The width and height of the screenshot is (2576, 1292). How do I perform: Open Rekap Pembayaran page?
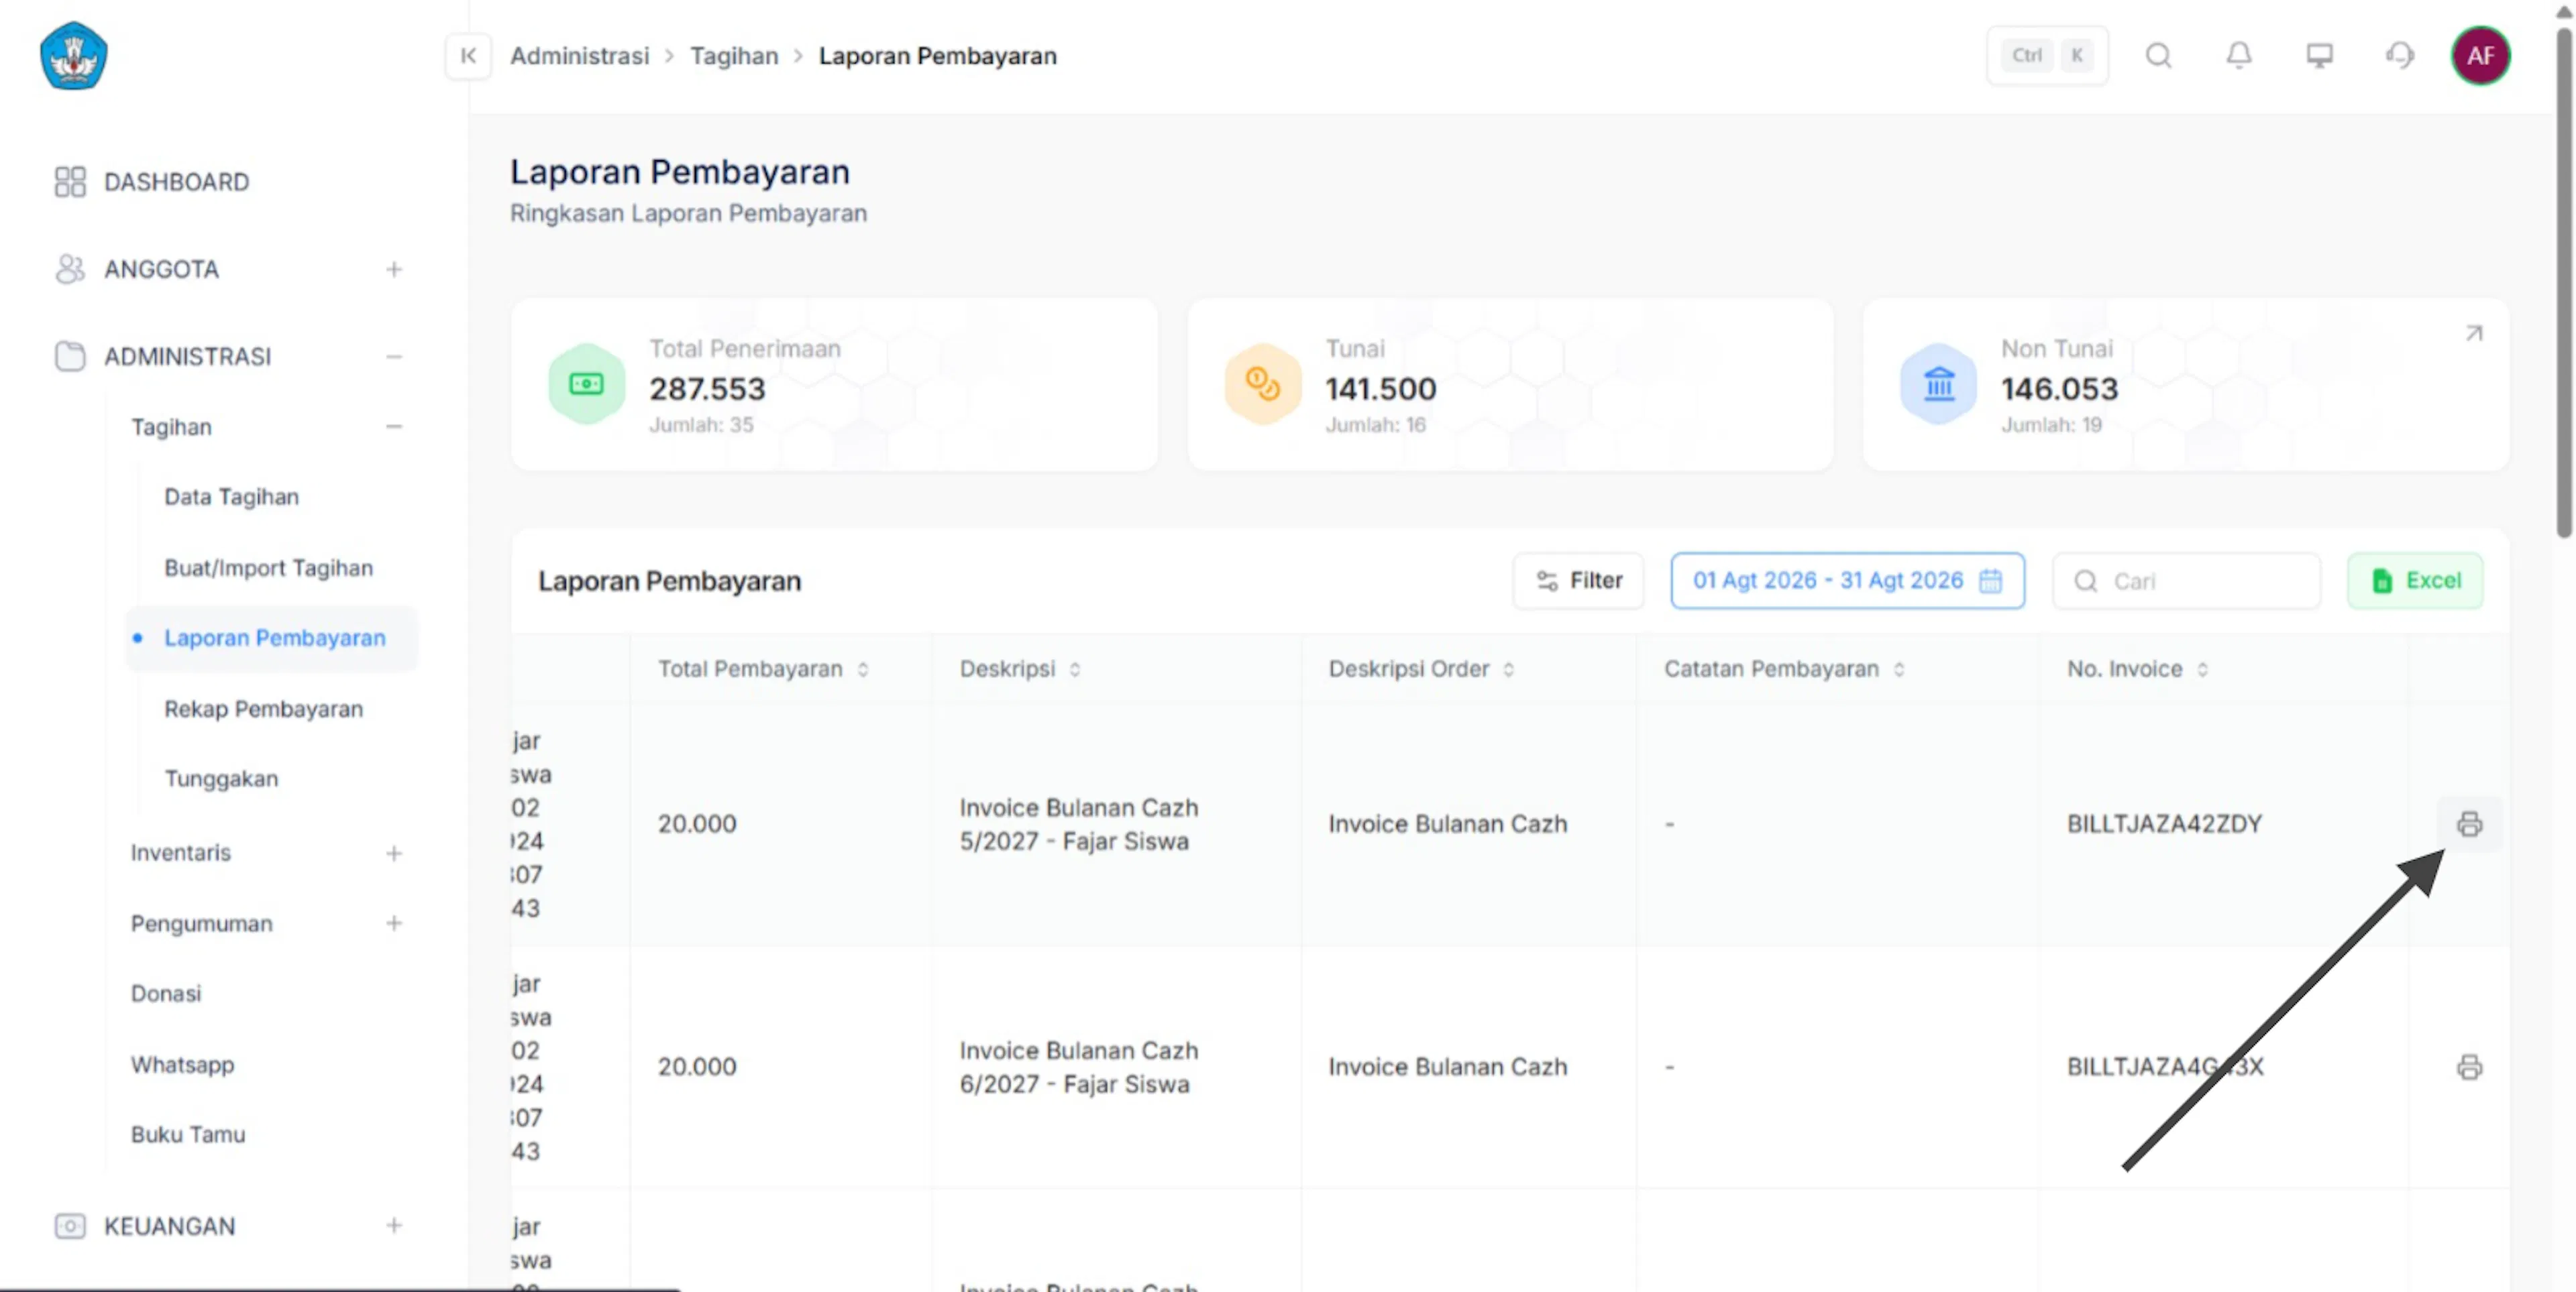click(x=264, y=709)
